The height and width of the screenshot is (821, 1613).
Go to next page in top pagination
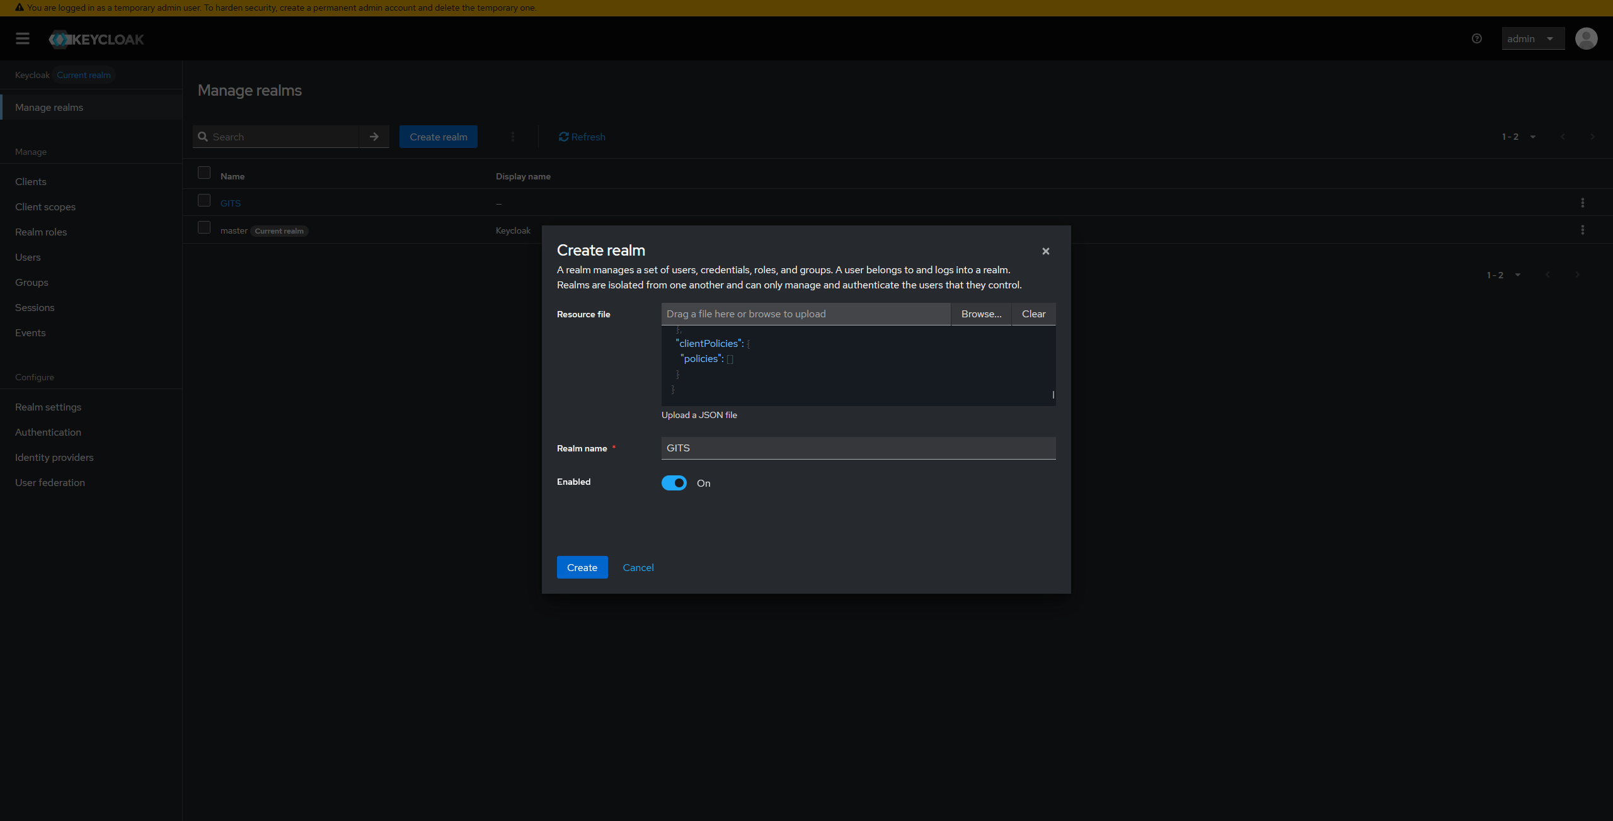coord(1592,137)
